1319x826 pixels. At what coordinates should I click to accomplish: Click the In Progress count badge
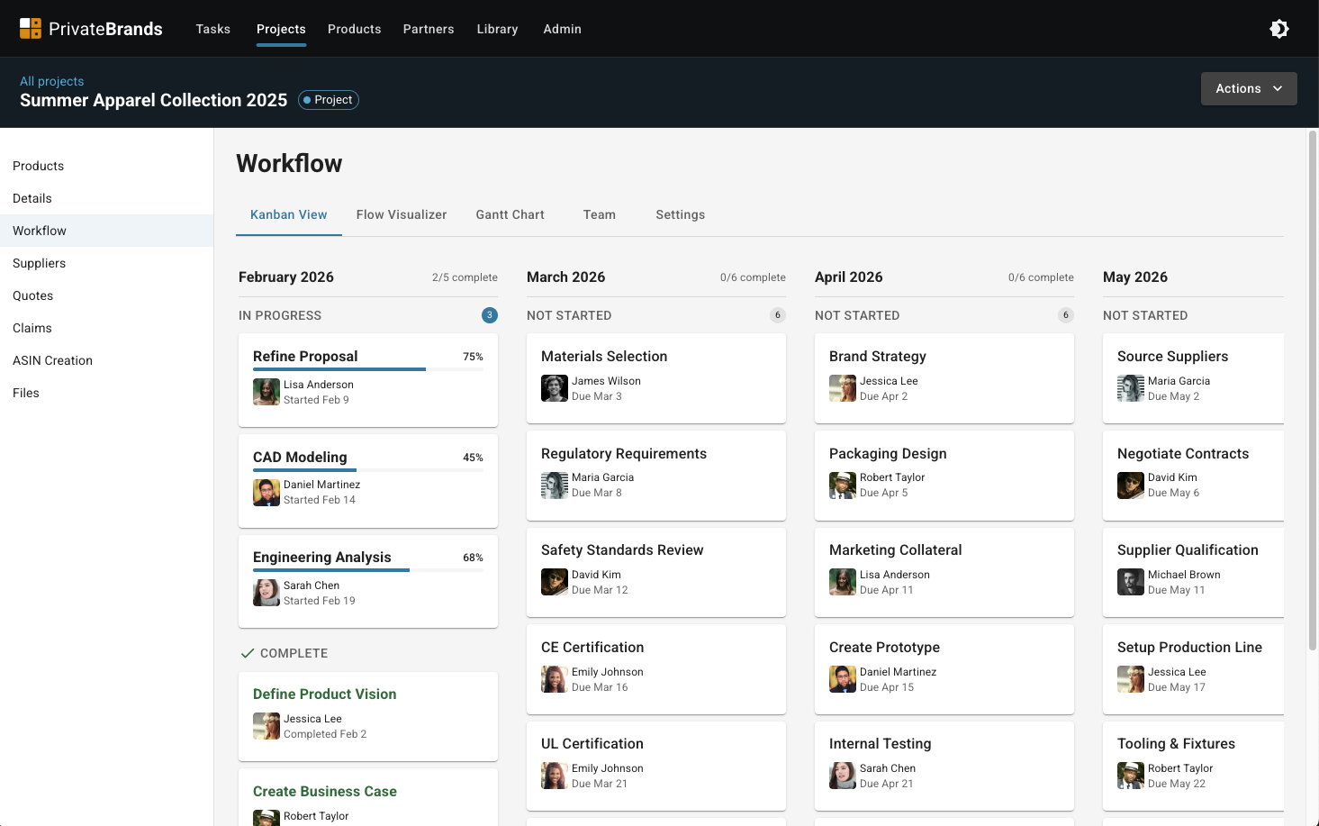(x=489, y=315)
